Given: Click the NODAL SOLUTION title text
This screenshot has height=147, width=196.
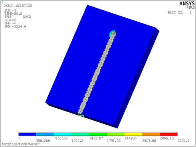Looking at the screenshot, I should 18,6.
